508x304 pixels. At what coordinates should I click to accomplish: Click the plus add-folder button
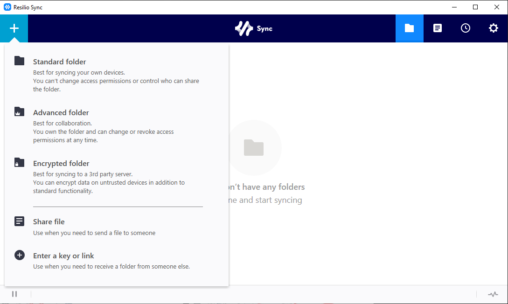14,28
